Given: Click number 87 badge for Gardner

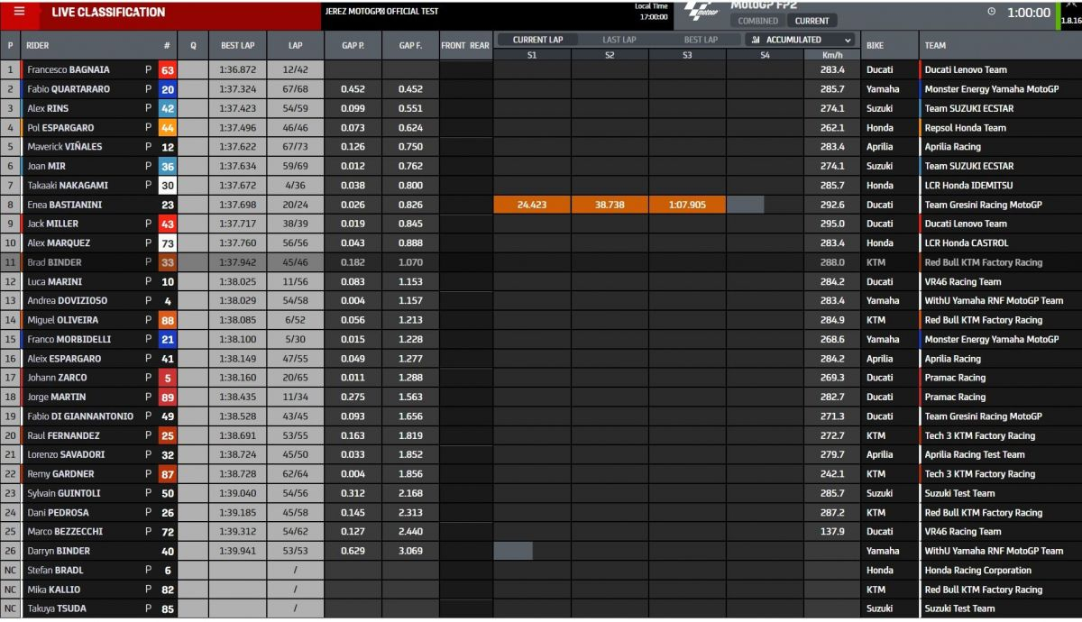Looking at the screenshot, I should point(168,473).
